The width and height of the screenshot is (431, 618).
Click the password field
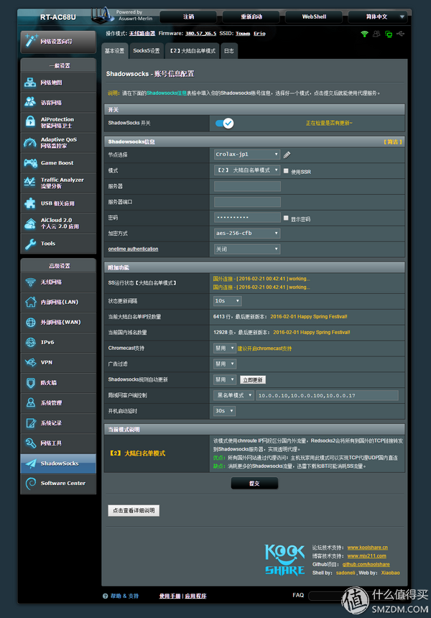point(247,218)
